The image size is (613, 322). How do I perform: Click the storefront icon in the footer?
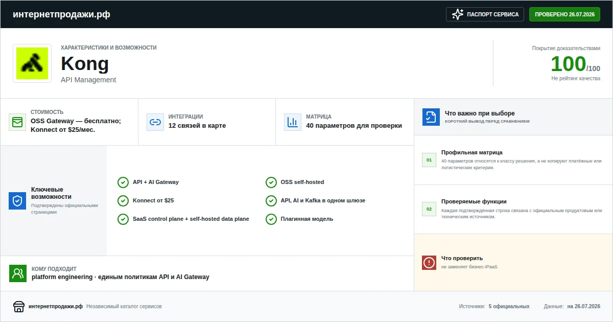click(x=19, y=306)
